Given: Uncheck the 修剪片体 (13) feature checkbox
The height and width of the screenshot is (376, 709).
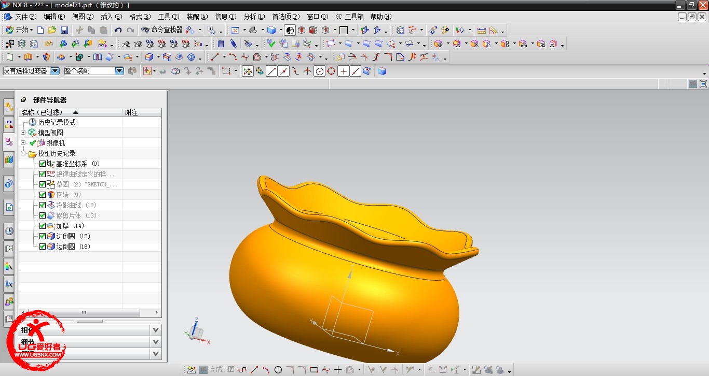Looking at the screenshot, I should point(43,215).
